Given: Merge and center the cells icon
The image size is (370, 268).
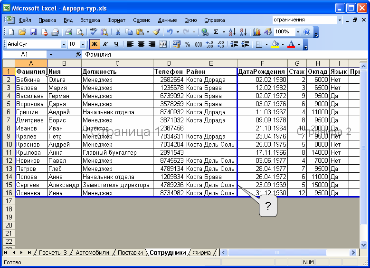Looking at the screenshot, I should [x=163, y=44].
